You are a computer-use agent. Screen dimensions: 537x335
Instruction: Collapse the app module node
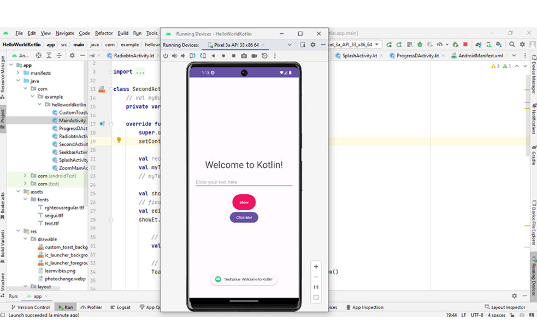tap(11, 65)
